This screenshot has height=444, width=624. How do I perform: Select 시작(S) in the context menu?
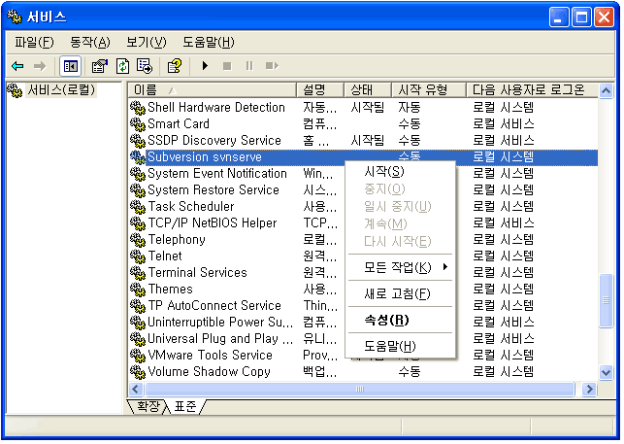pyautogui.click(x=384, y=172)
